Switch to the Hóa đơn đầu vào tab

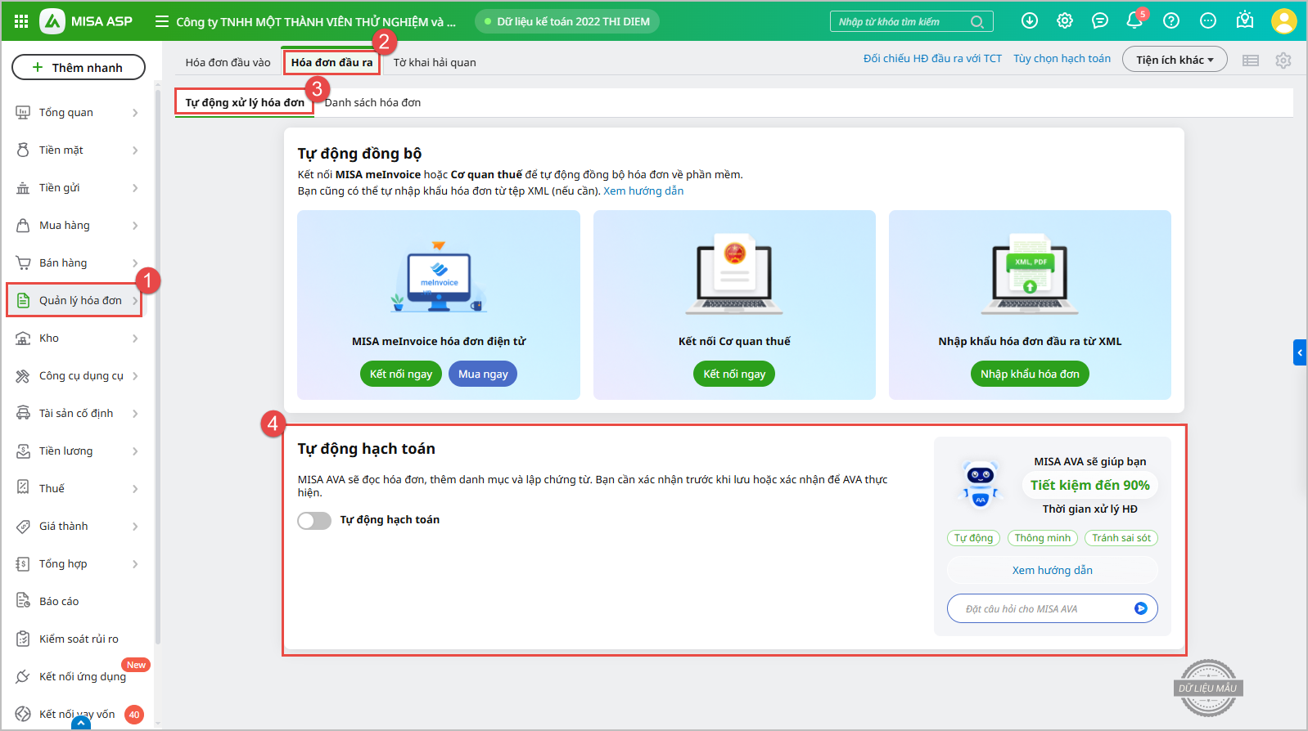pyautogui.click(x=228, y=62)
